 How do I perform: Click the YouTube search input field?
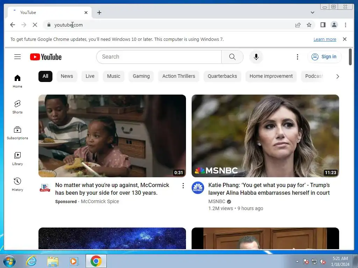click(x=159, y=57)
